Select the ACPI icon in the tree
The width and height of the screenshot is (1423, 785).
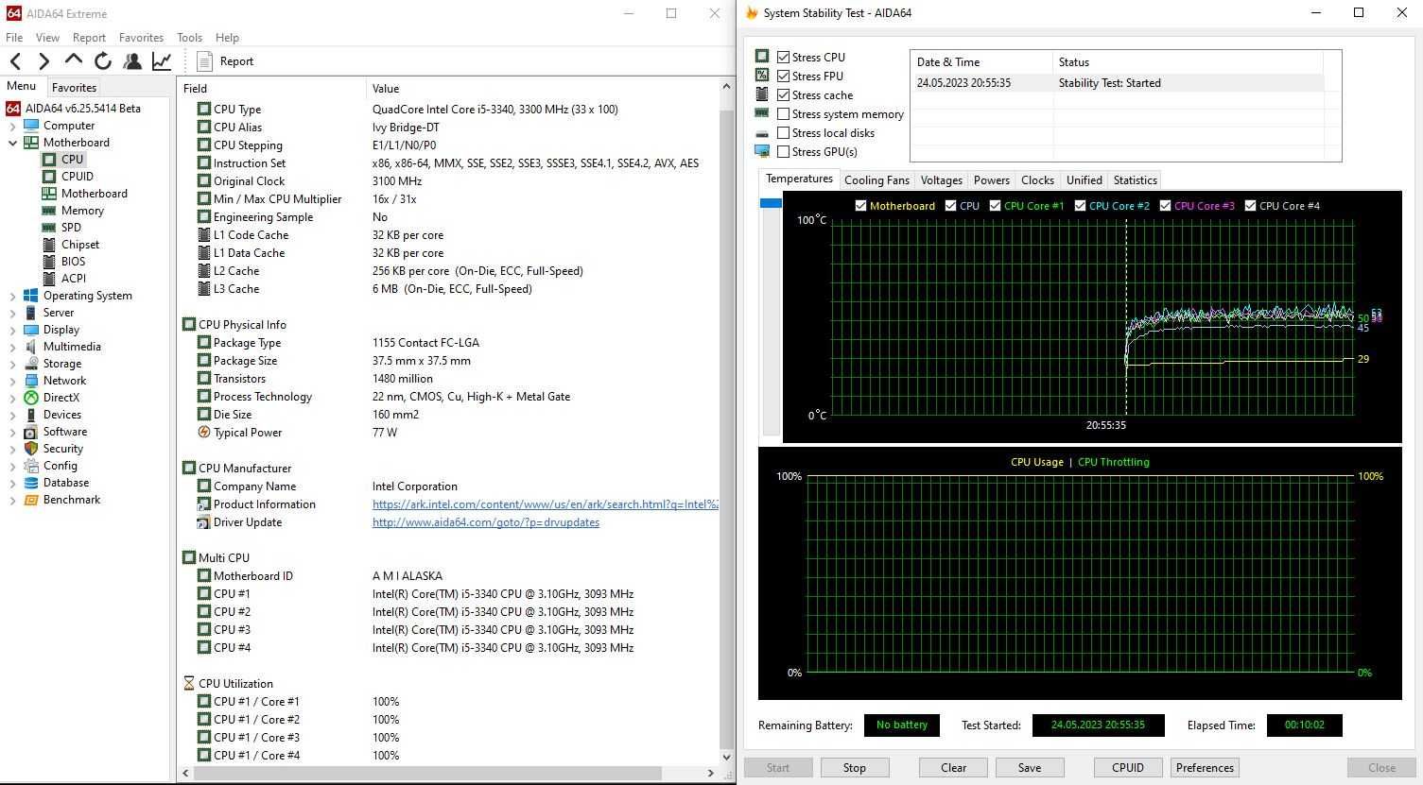(49, 279)
